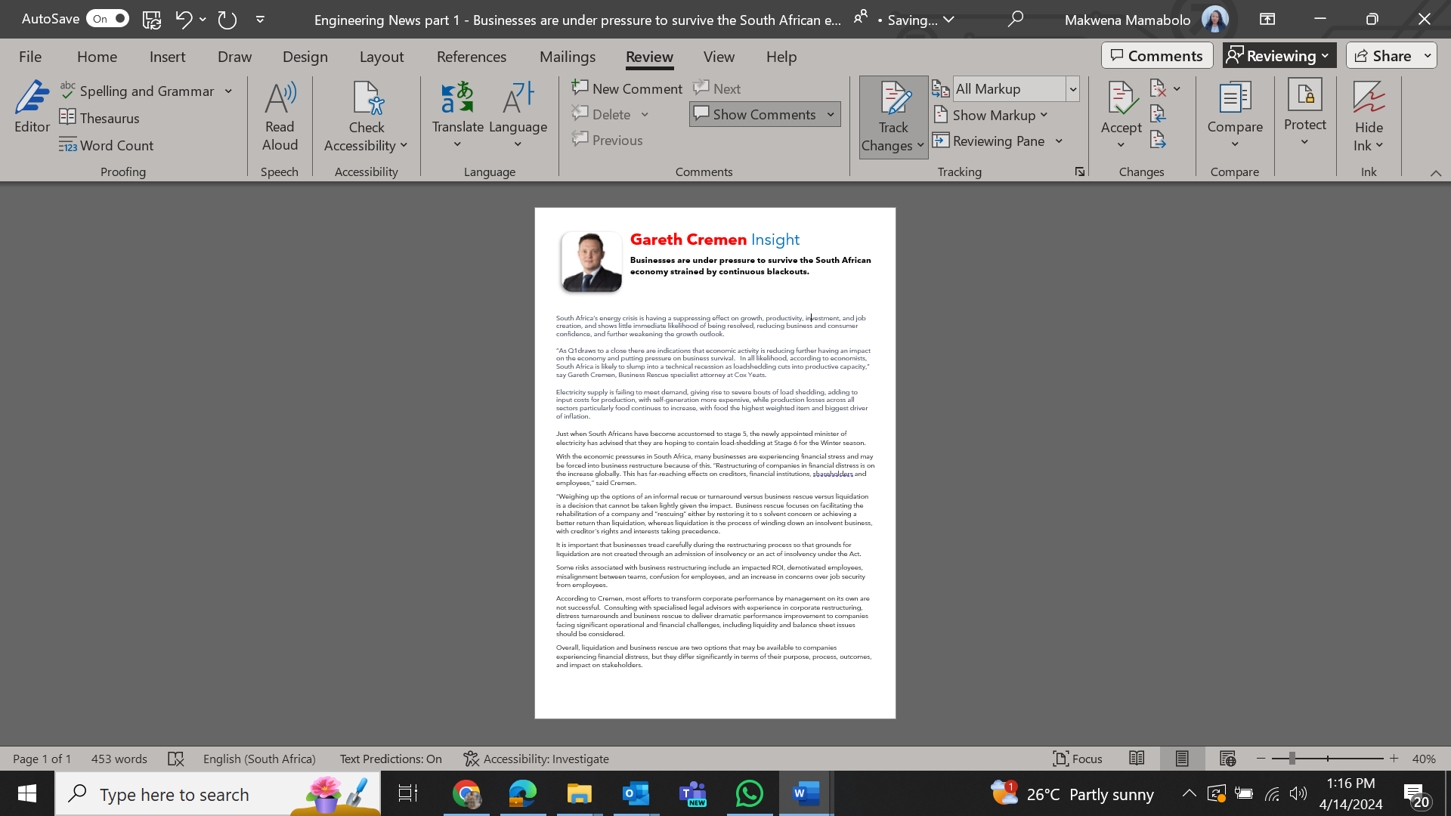
Task: Toggle the AutoSave switch
Action: (107, 19)
